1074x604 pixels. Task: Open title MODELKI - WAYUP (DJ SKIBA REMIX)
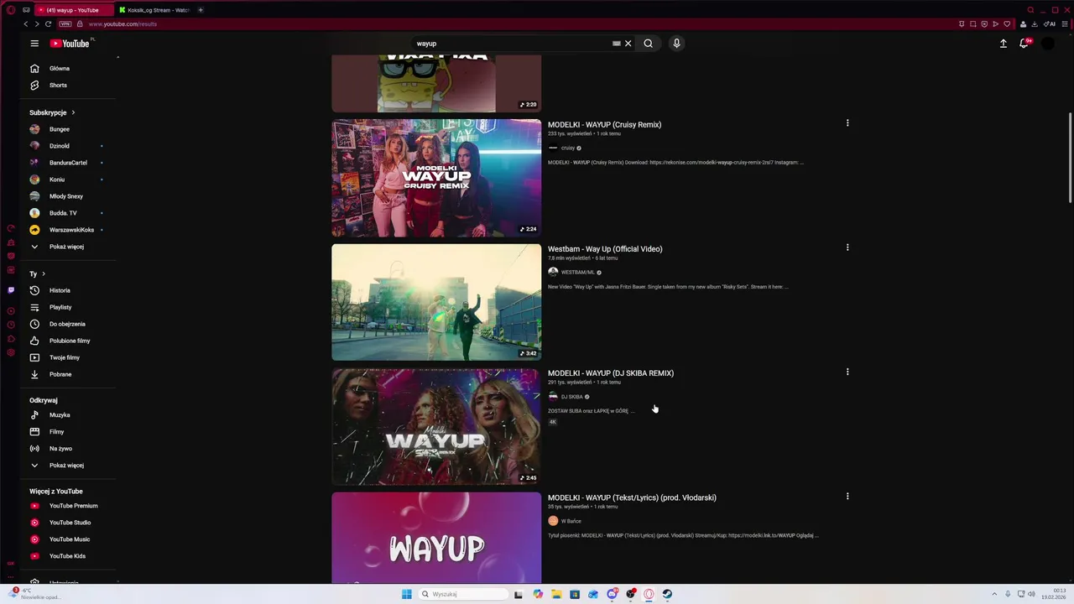click(x=611, y=373)
